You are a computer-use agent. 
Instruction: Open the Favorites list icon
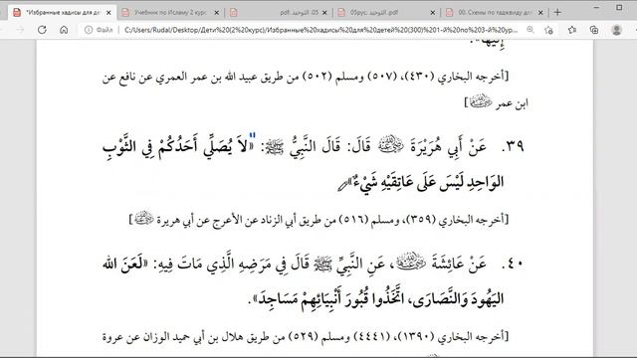coord(572,30)
